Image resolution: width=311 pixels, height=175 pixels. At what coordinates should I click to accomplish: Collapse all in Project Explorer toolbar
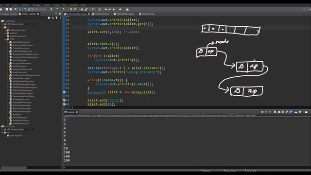tap(49, 18)
